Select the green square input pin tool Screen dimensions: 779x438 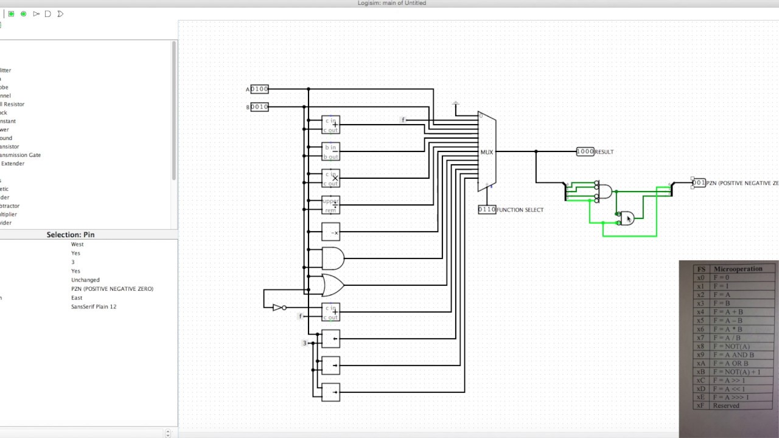11,13
